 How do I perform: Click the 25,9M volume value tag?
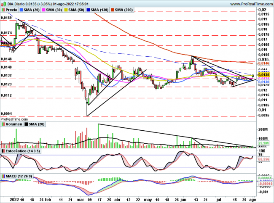263,143
